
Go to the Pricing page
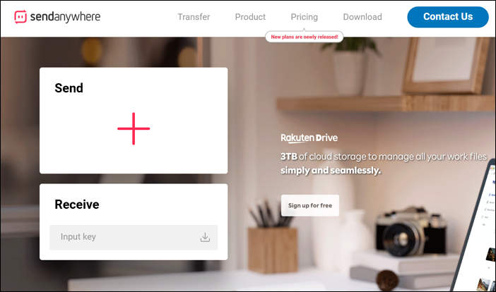(305, 17)
